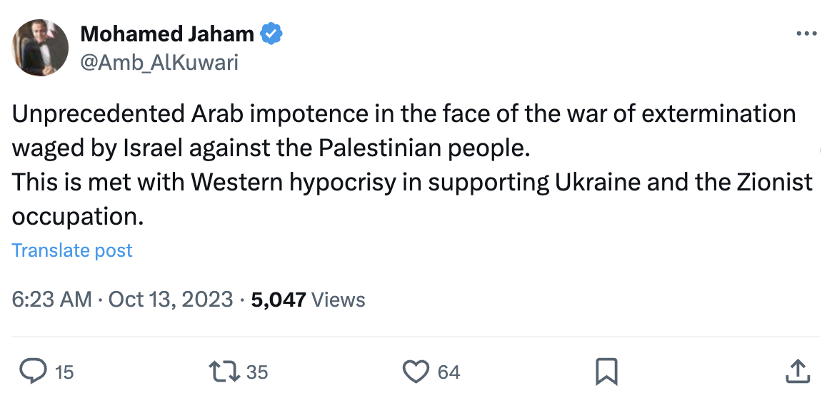The width and height of the screenshot is (837, 408).
Task: Click the Translate post link
Action: pyautogui.click(x=72, y=250)
